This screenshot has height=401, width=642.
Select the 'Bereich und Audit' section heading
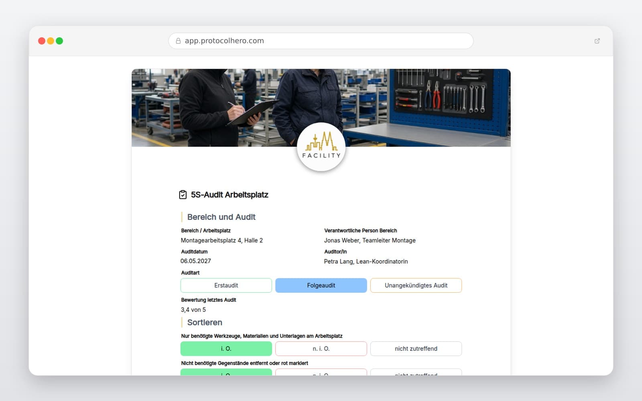tap(221, 217)
